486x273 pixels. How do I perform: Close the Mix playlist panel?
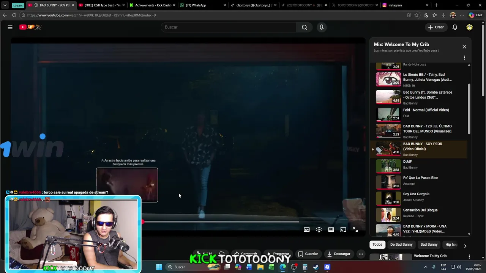point(464,47)
